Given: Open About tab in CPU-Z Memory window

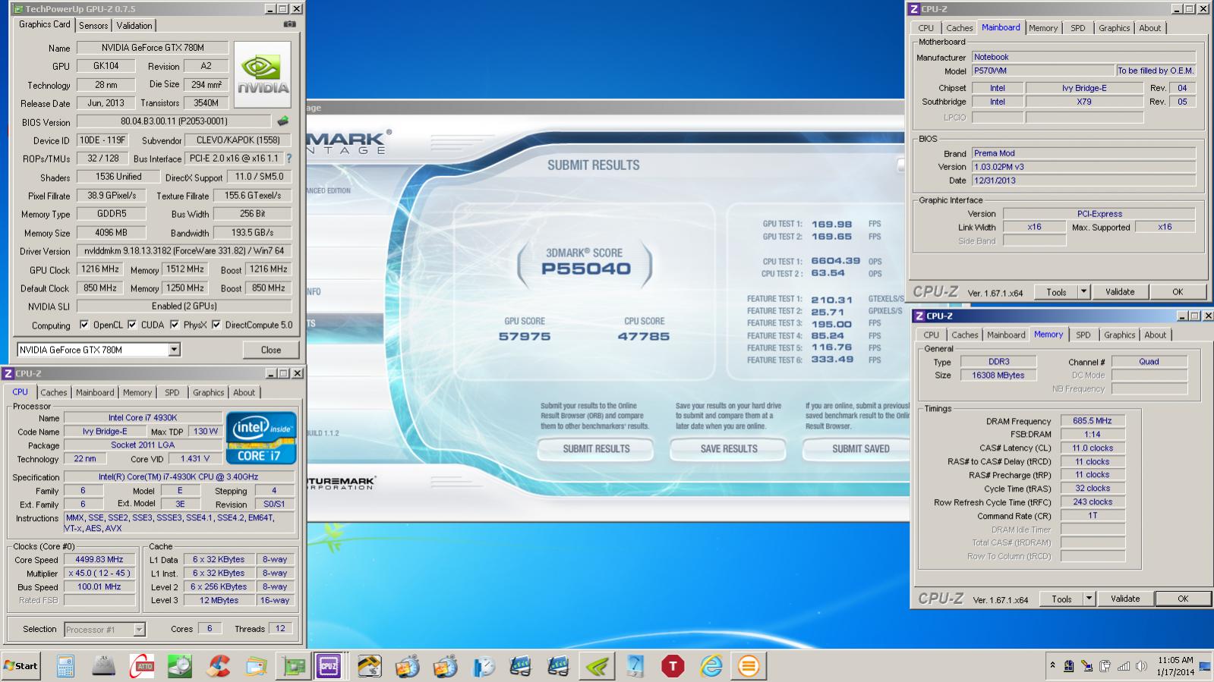Looking at the screenshot, I should [x=1155, y=335].
